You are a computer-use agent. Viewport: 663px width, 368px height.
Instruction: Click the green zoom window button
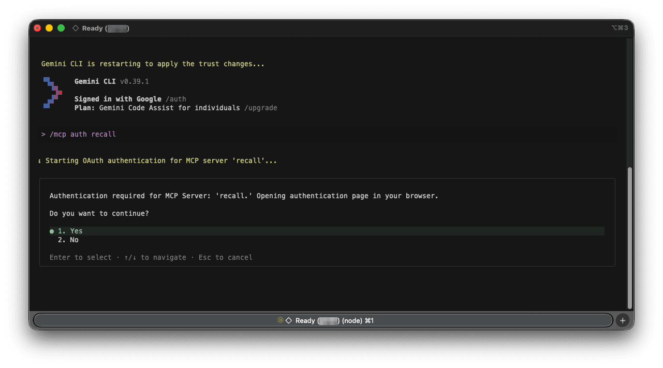(x=61, y=28)
